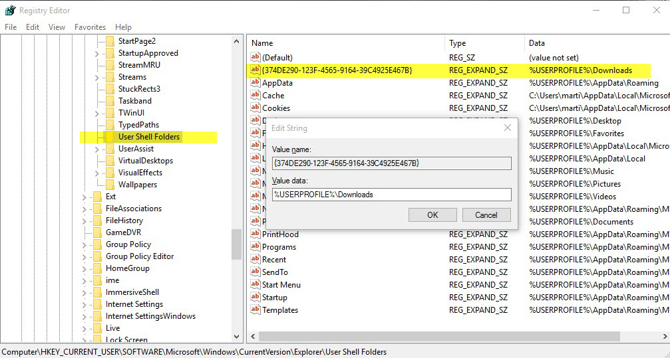Click the string icon of the Recent value

255,260
